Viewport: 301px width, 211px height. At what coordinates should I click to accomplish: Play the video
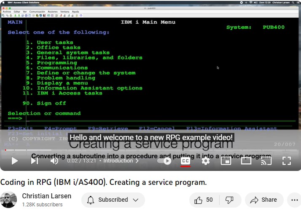(x=15, y=161)
